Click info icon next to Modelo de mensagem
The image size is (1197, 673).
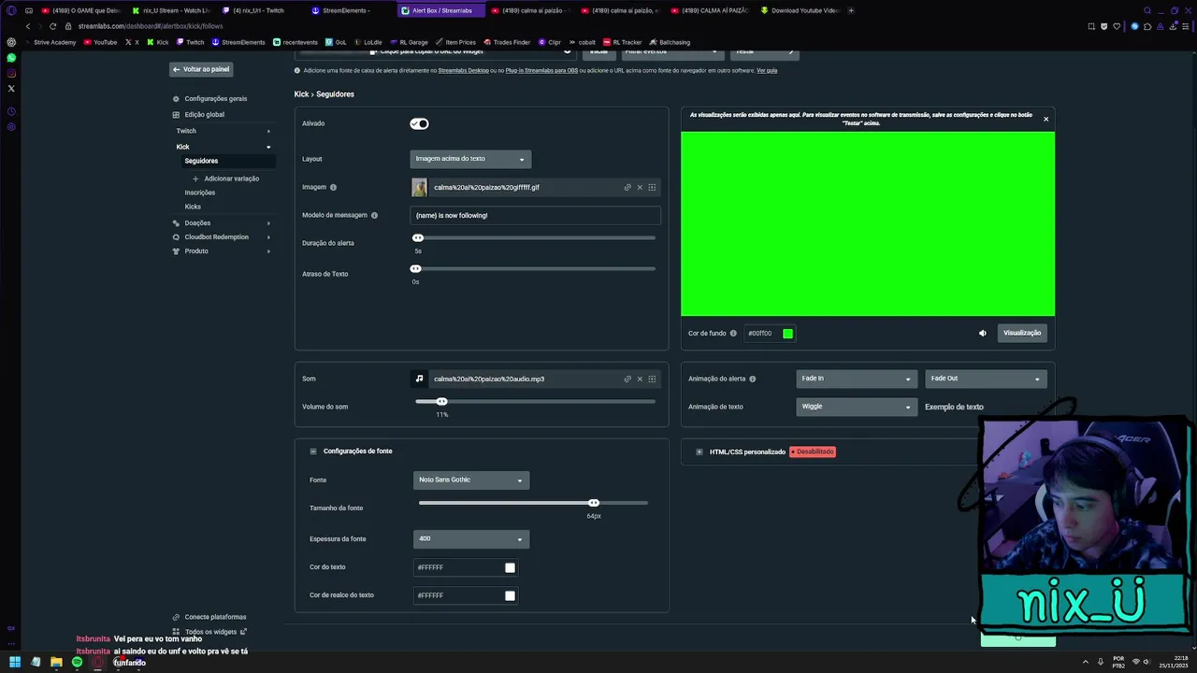tap(374, 215)
